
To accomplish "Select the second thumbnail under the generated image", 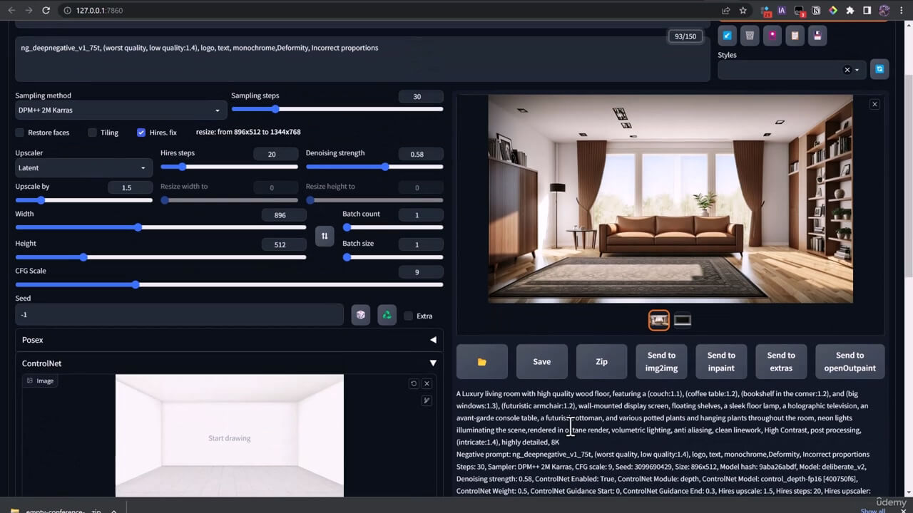I will [x=683, y=321].
